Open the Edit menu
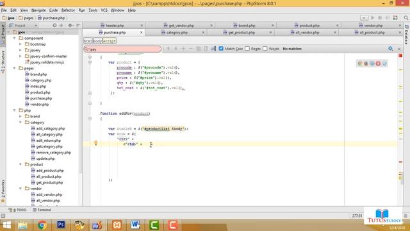The height and width of the screenshot is (231, 410). (x=13, y=10)
